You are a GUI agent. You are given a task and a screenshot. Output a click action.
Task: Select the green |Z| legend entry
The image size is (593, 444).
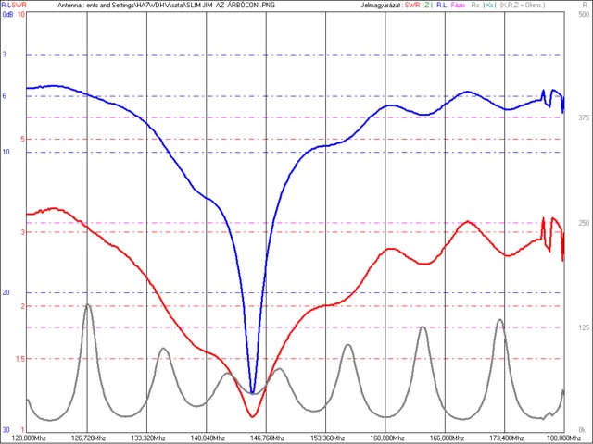tap(429, 6)
